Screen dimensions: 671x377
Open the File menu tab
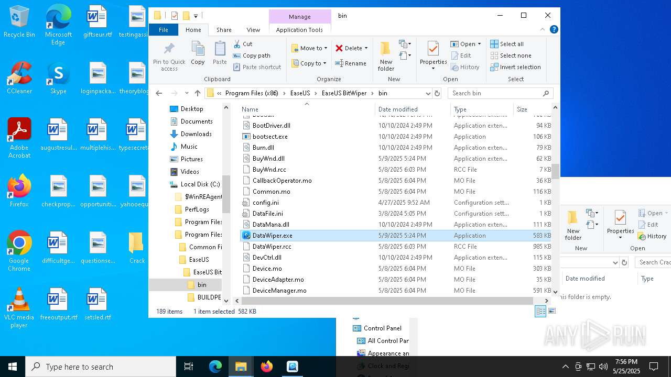pyautogui.click(x=164, y=30)
